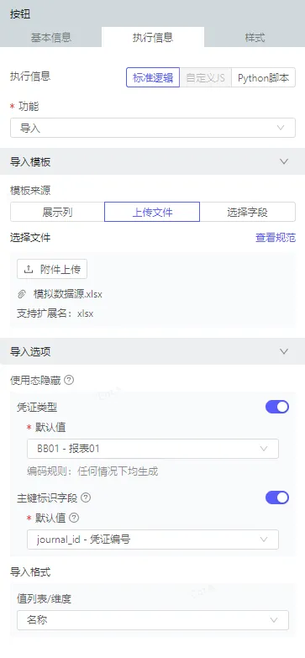The height and width of the screenshot is (658, 305).
Task: Collapse the 导入选项 section
Action: [x=284, y=351]
